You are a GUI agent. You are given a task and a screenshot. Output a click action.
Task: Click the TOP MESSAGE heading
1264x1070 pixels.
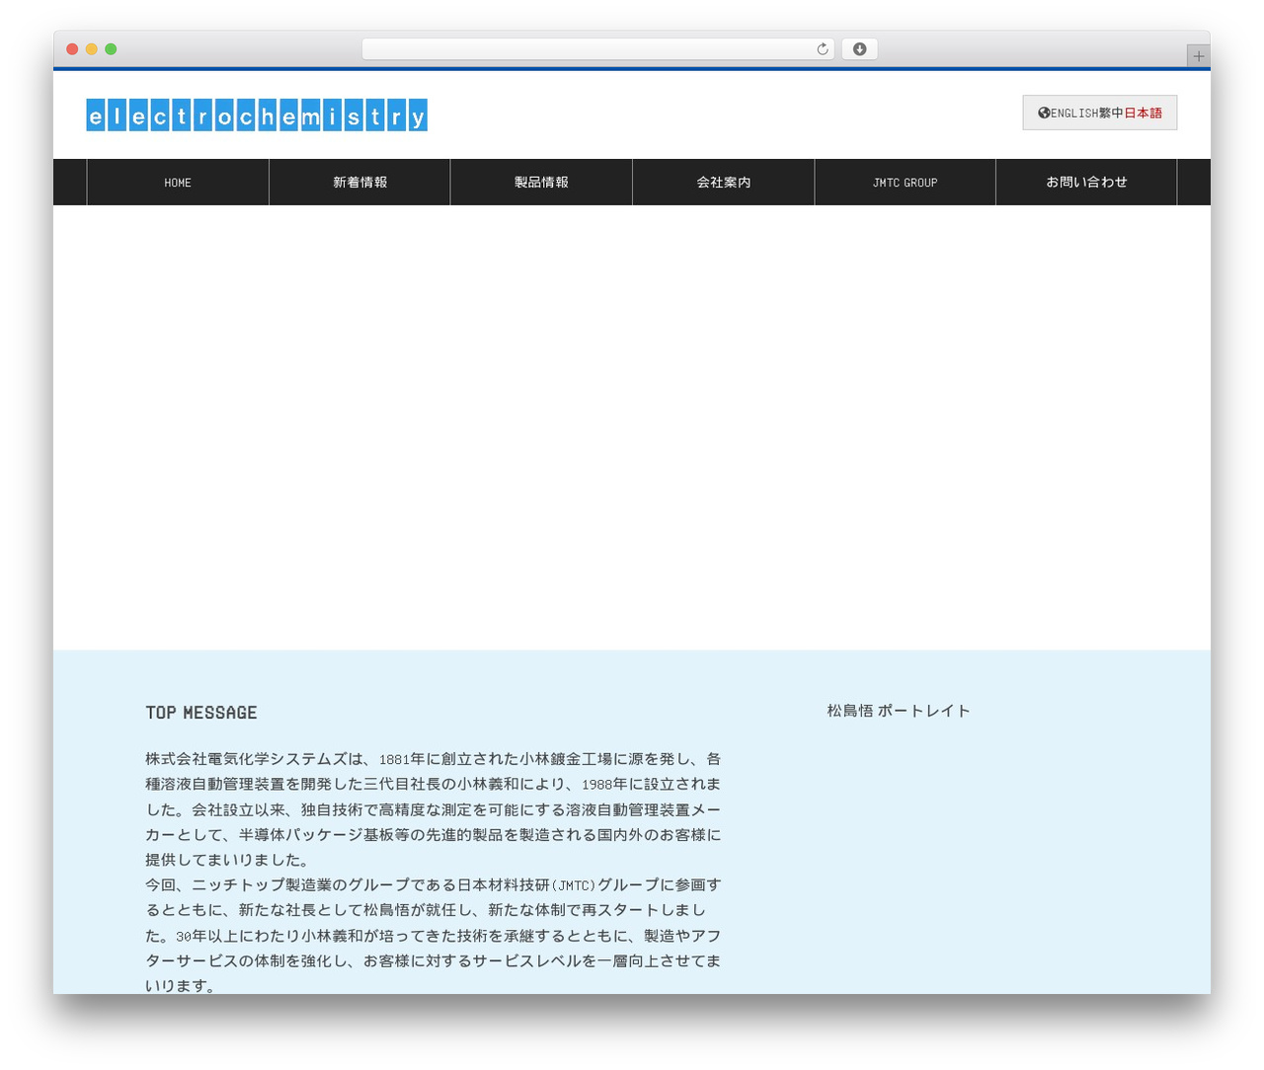pos(201,713)
